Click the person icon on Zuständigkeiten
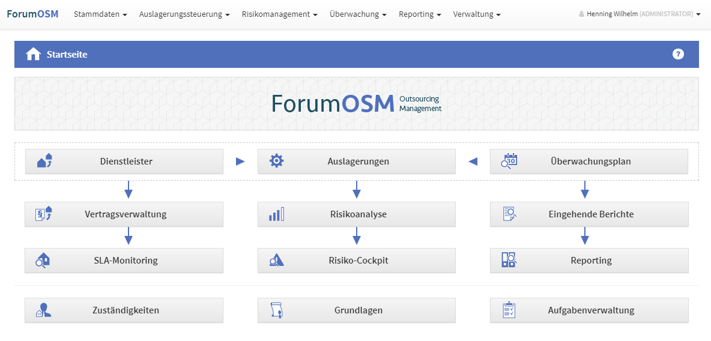The width and height of the screenshot is (711, 341). [x=43, y=310]
